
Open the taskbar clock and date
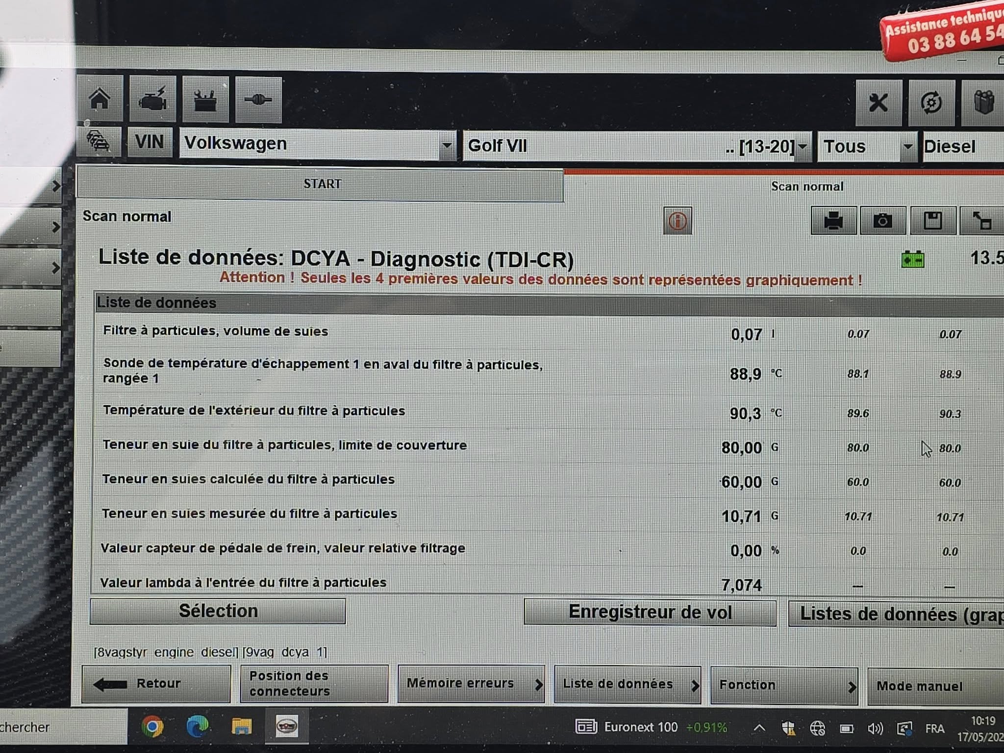click(x=980, y=728)
